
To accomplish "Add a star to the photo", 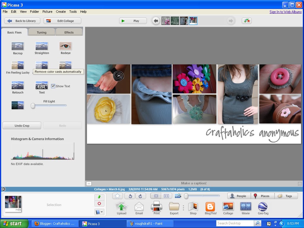I will (x=117, y=196).
